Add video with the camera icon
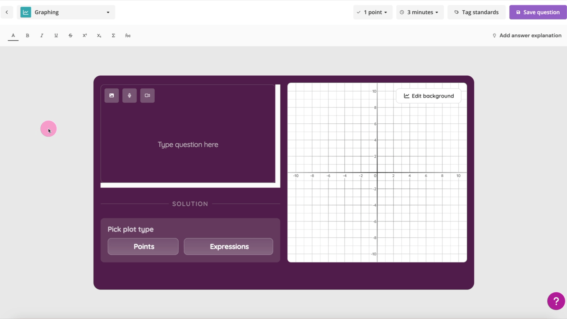The height and width of the screenshot is (319, 567). tap(147, 96)
